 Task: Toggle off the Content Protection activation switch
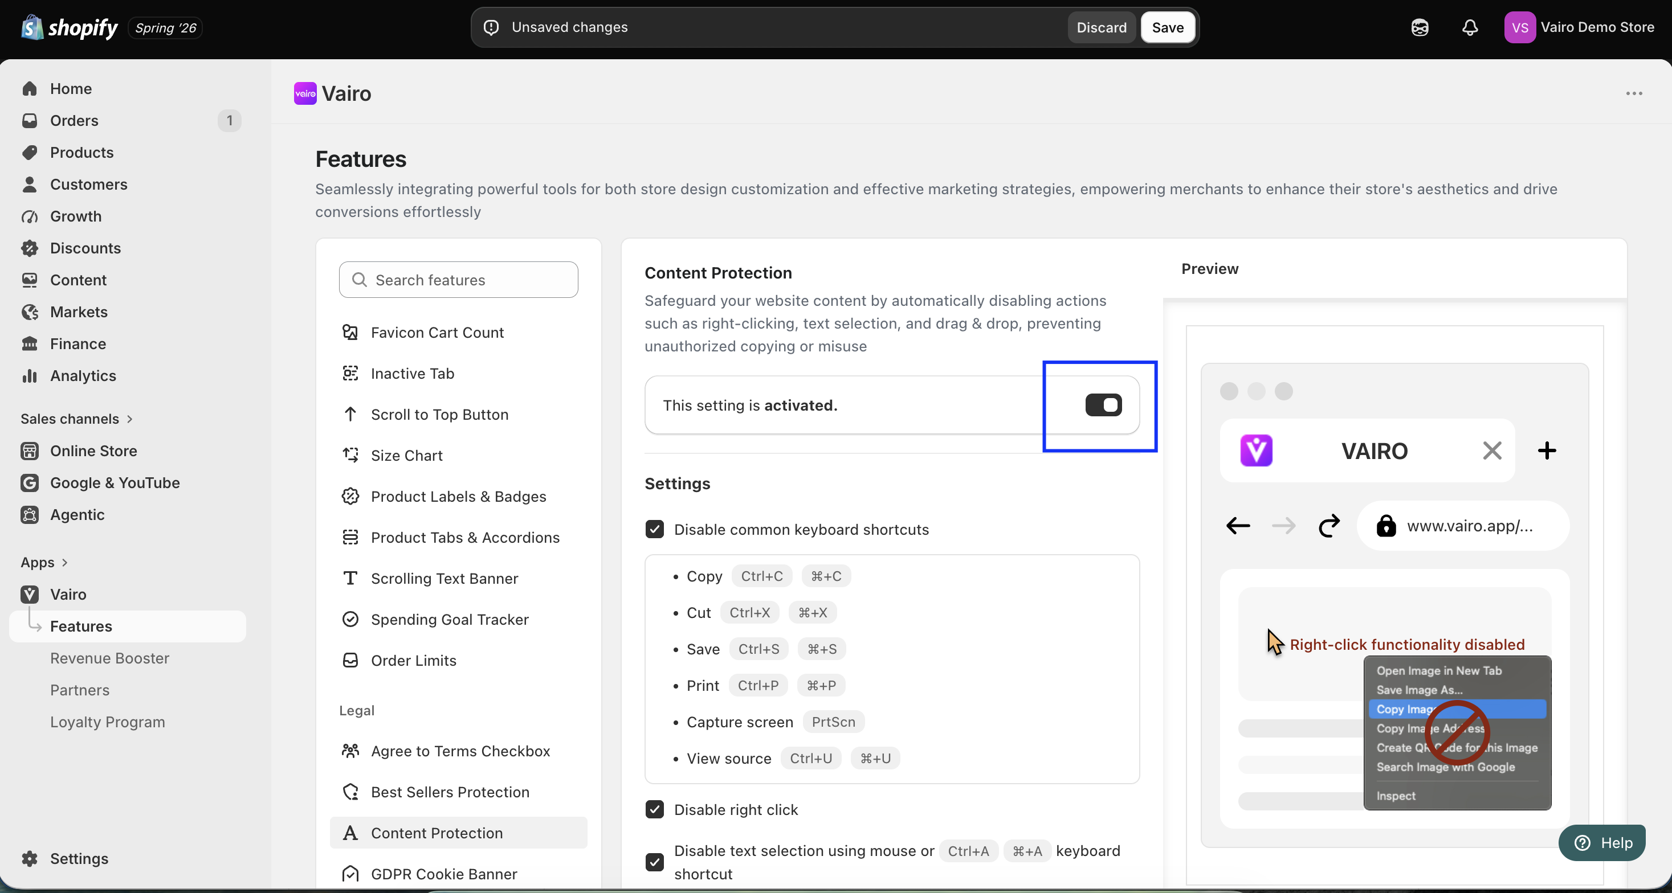1103,405
